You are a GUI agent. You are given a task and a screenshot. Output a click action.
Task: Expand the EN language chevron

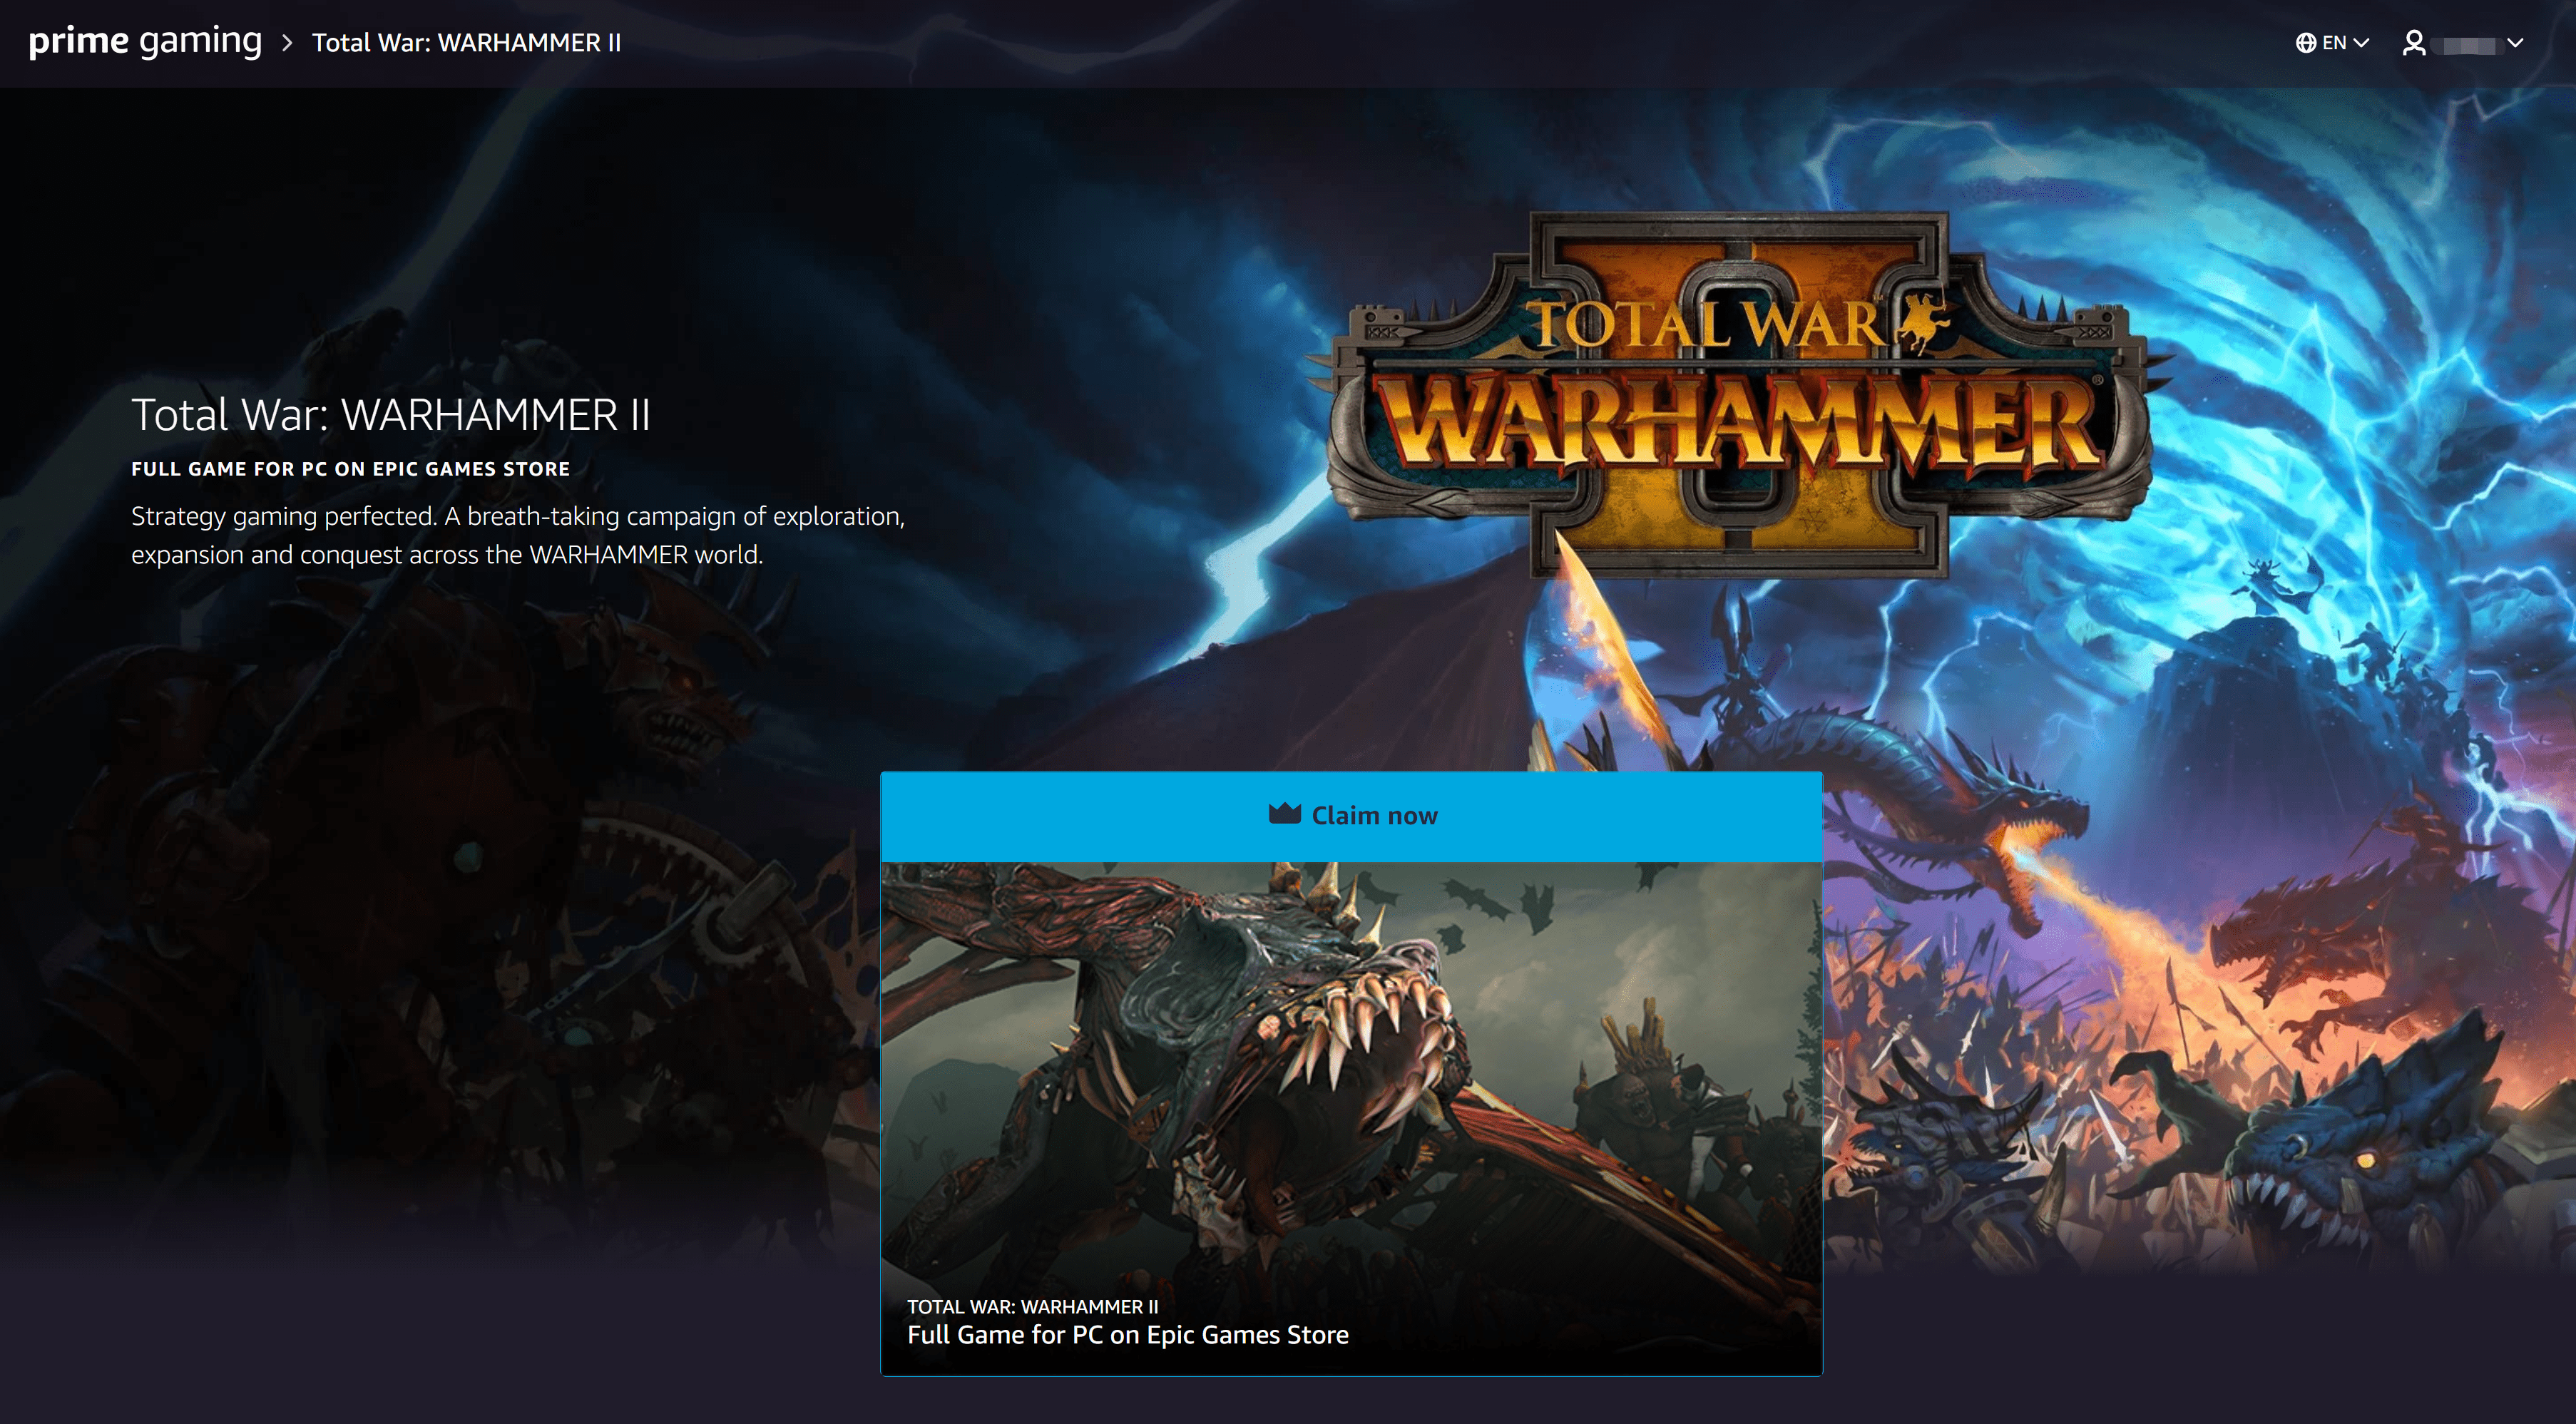[2361, 43]
